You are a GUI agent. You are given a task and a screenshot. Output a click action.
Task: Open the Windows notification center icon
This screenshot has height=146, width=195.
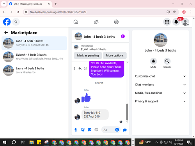point(189,142)
